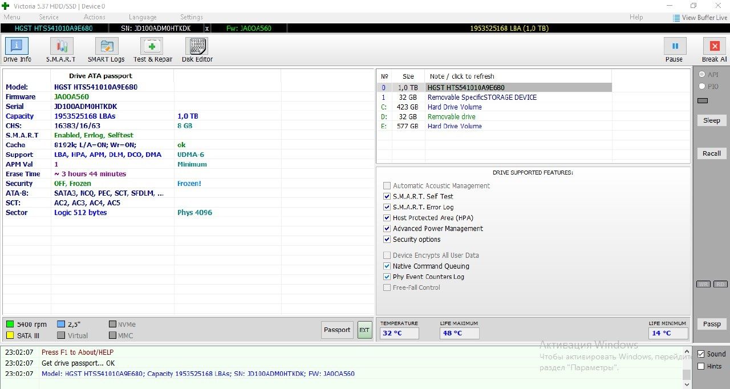This screenshot has width=730, height=389.
Task: Click the UDMA-6 support value
Action: [190, 155]
